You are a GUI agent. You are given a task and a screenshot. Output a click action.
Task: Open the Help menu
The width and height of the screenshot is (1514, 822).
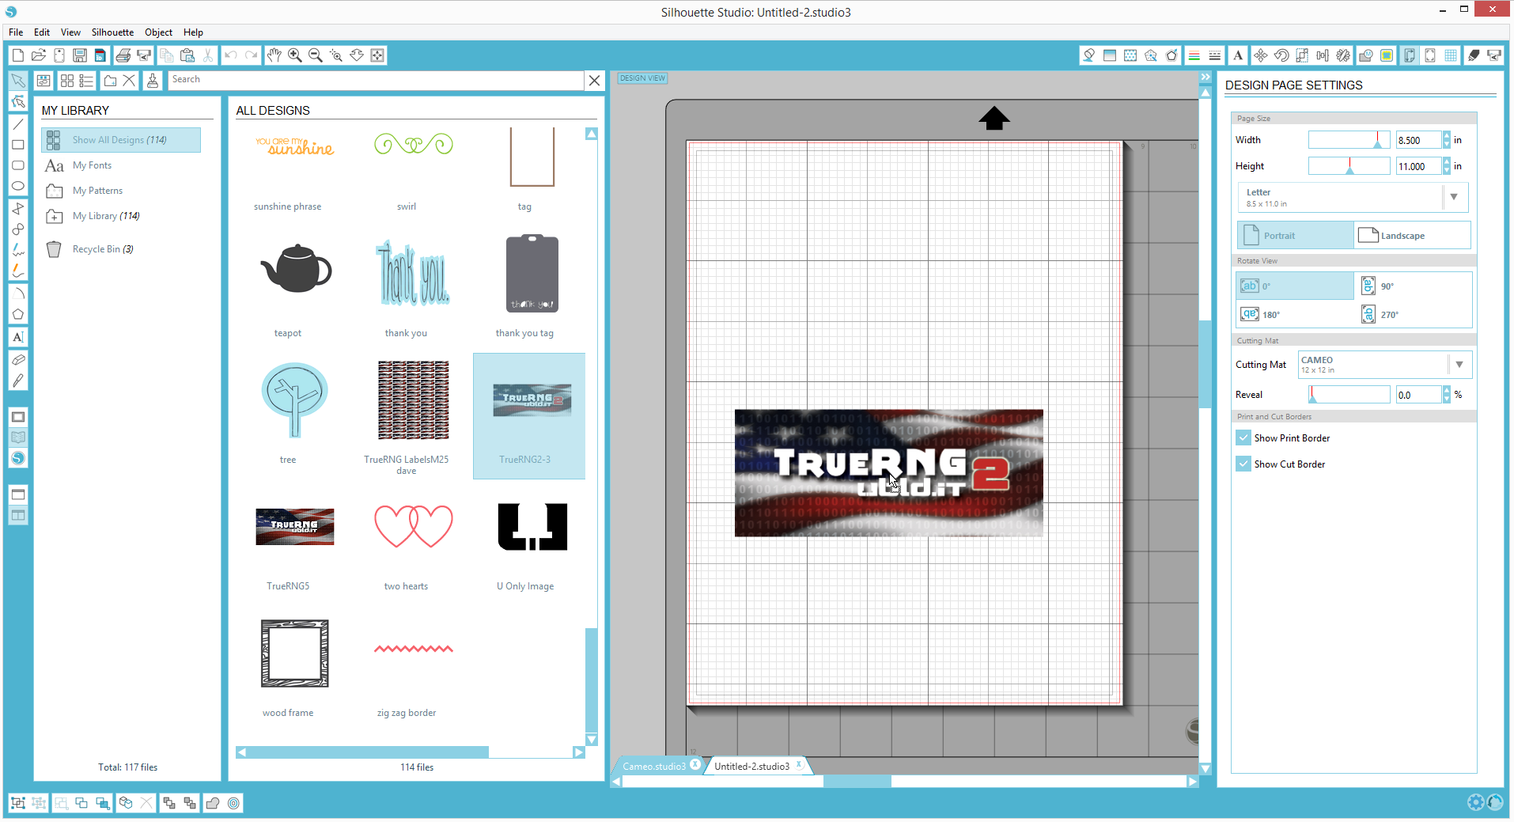(193, 32)
